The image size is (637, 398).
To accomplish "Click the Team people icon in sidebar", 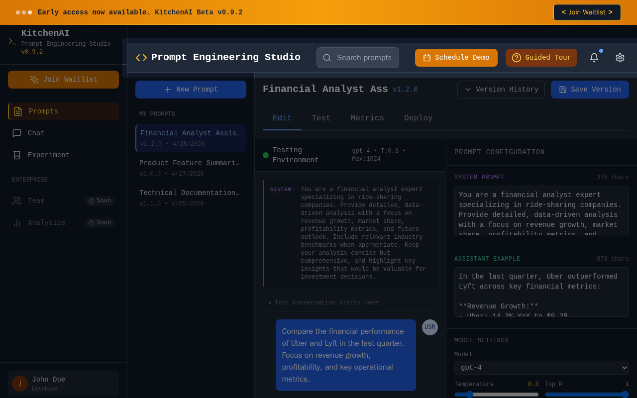I will point(17,201).
